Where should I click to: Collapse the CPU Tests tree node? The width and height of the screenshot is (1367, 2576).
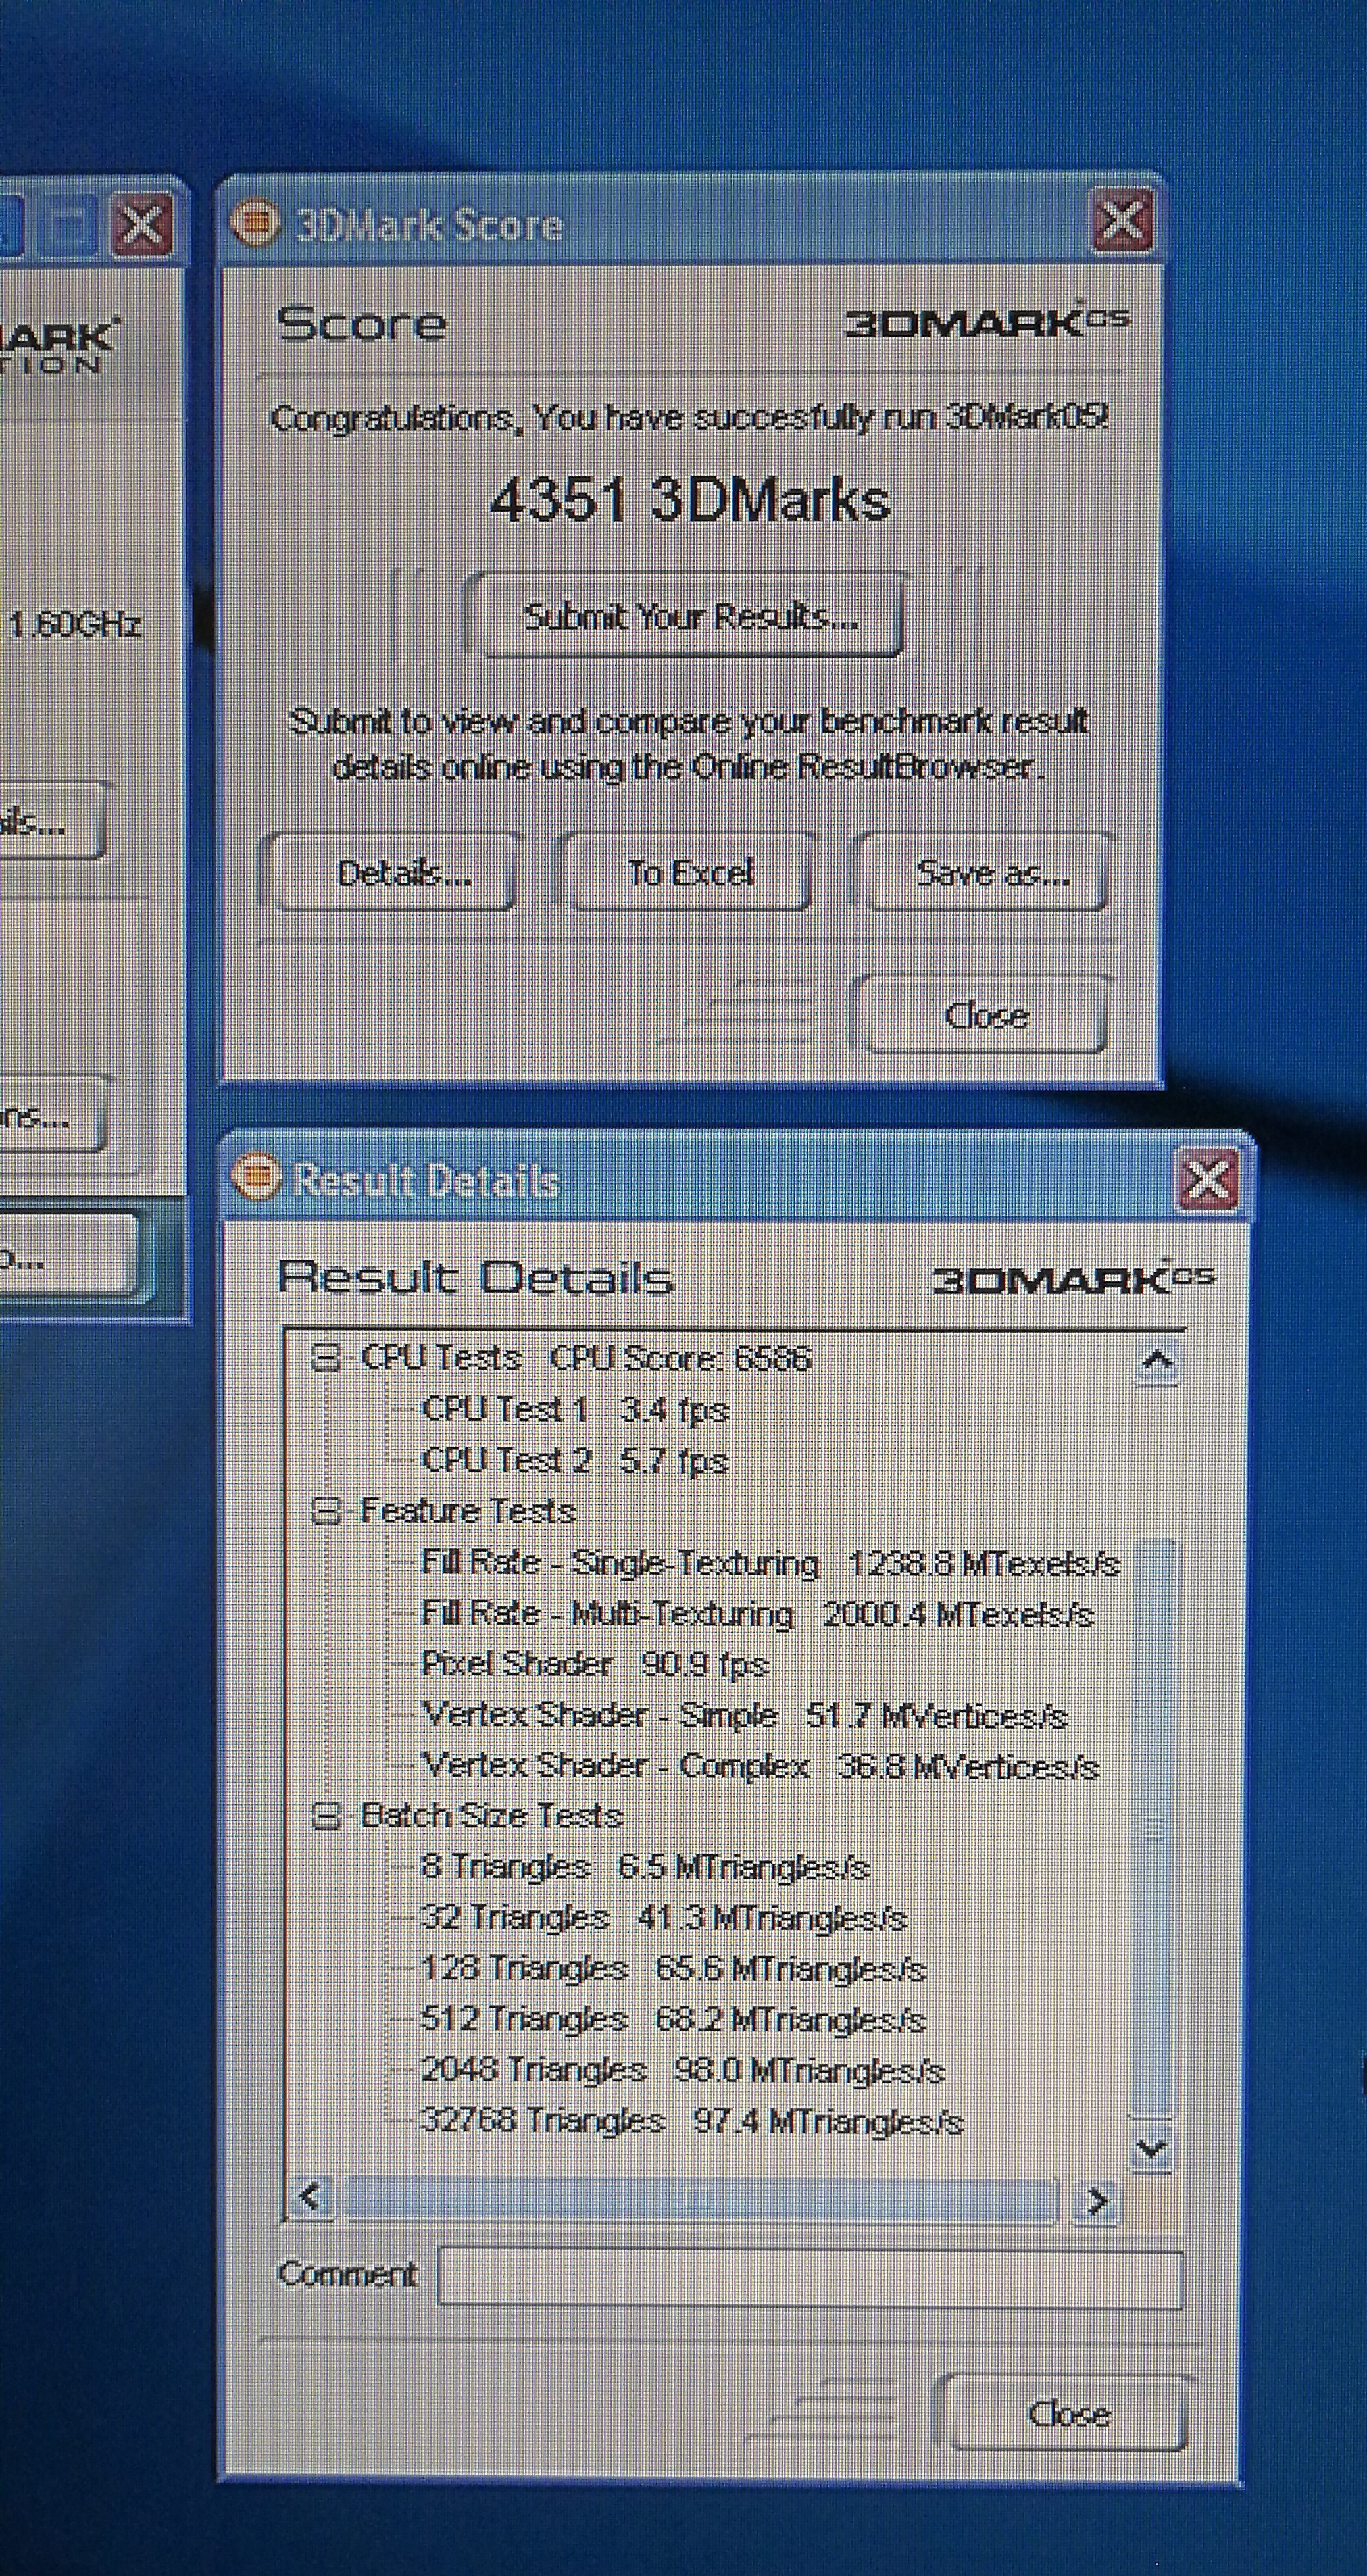tap(327, 1357)
